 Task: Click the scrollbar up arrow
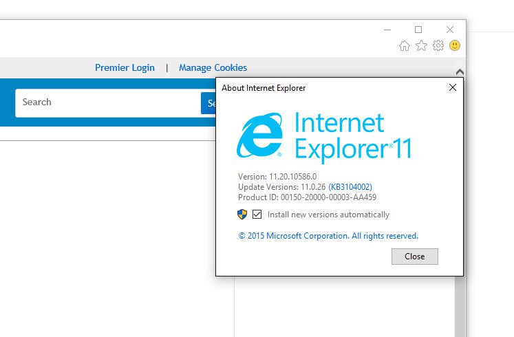click(460, 72)
